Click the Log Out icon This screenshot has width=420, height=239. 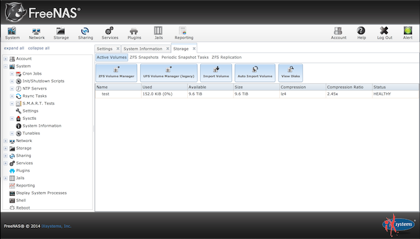click(x=385, y=33)
